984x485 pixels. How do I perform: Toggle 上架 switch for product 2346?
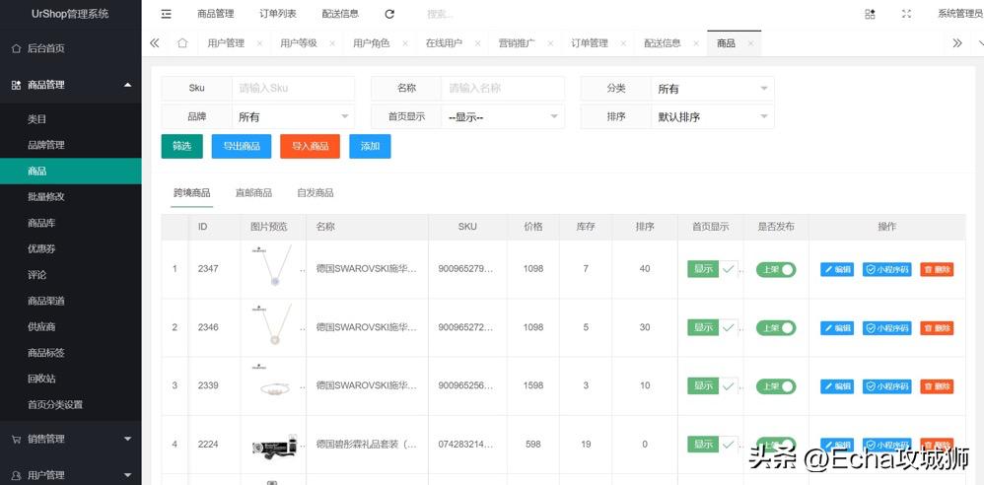(776, 327)
